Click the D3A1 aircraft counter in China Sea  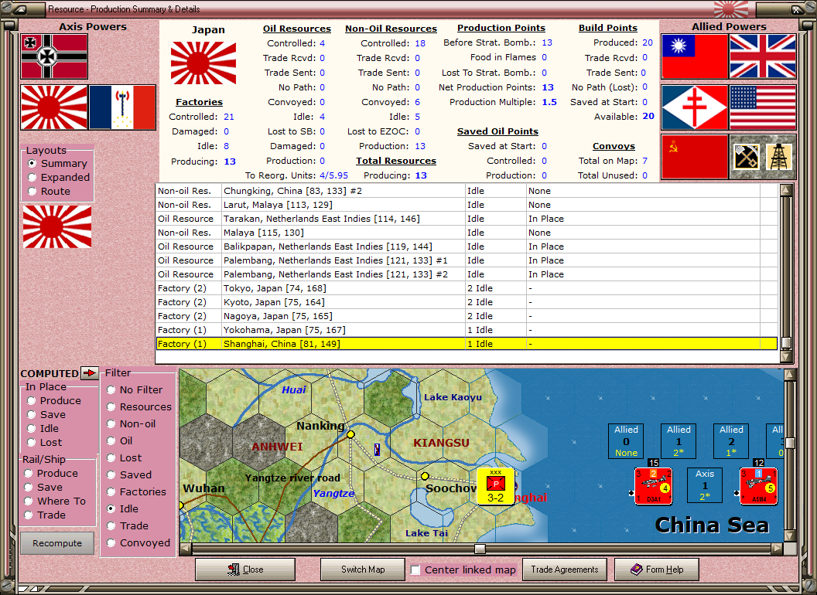[x=654, y=486]
